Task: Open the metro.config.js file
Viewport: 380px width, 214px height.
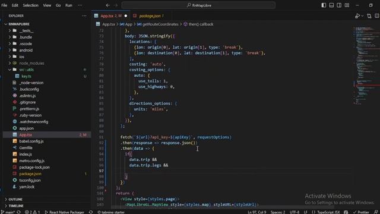Action: (31, 161)
